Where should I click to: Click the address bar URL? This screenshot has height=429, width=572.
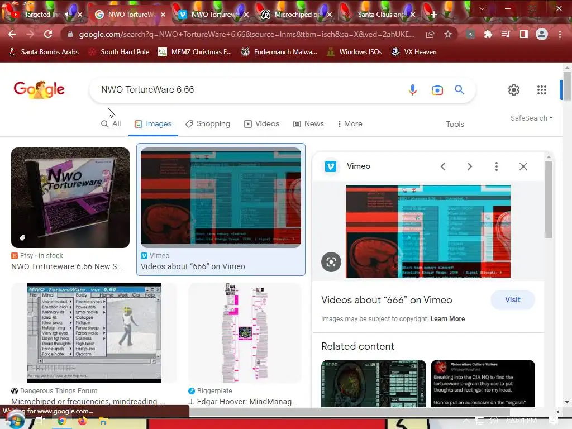[246, 34]
